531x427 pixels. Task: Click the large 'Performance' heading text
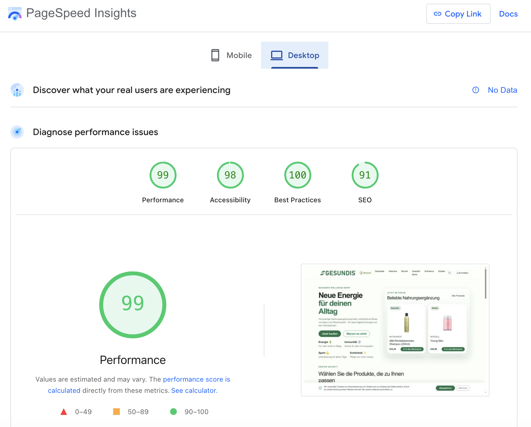133,360
